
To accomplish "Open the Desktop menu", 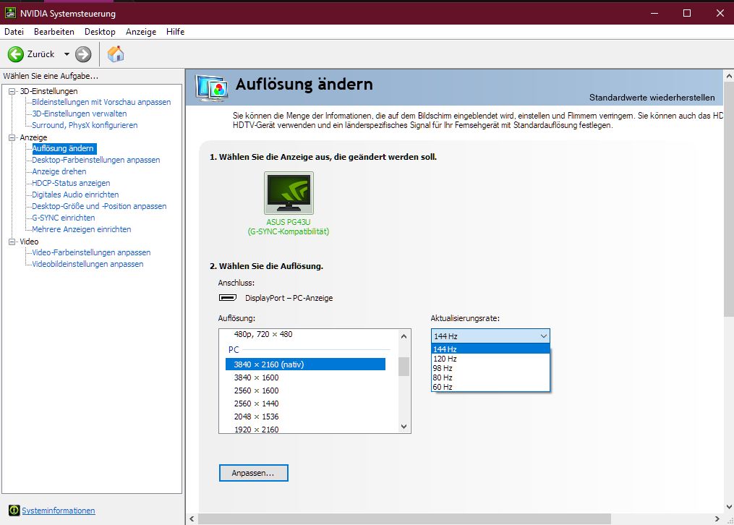I will click(x=100, y=31).
